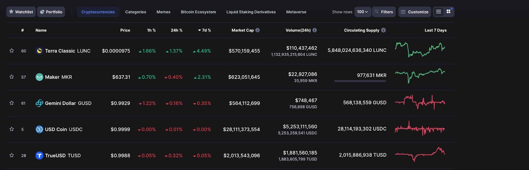
Task: Open the Customize button
Action: pyautogui.click(x=415, y=12)
